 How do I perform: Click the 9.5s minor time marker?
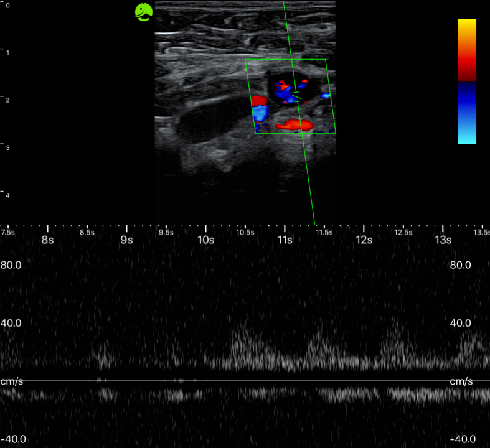pos(166,233)
